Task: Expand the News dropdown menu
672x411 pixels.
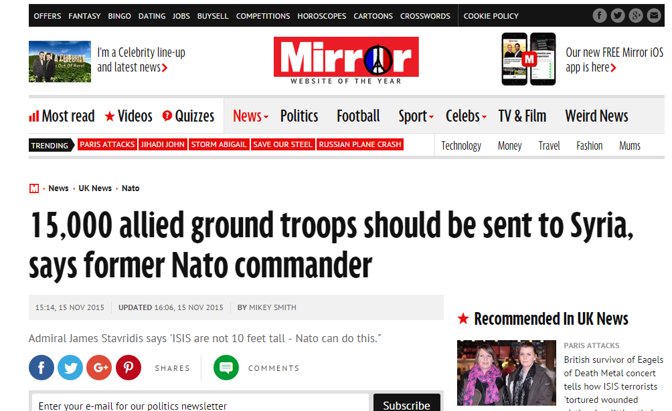Action: coord(251,116)
